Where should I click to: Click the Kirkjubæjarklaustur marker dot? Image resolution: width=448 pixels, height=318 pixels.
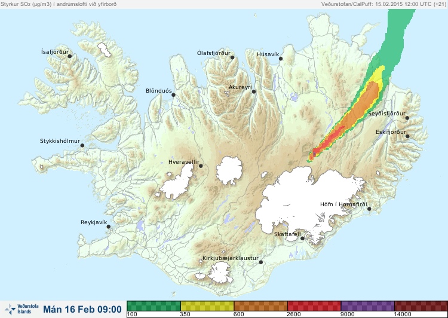[260, 262]
